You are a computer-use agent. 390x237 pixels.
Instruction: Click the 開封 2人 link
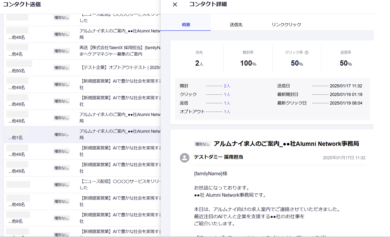227,86
